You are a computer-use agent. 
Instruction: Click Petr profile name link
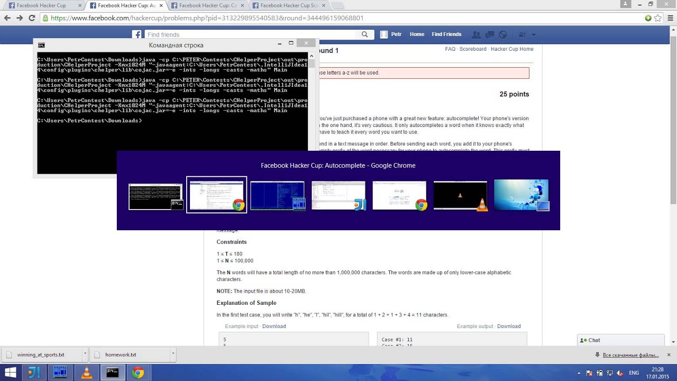(396, 34)
